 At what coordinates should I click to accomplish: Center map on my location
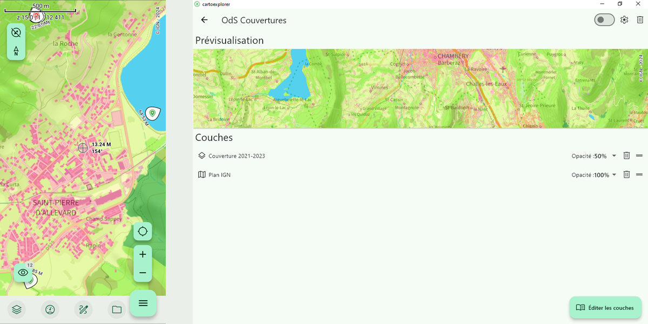(x=143, y=232)
